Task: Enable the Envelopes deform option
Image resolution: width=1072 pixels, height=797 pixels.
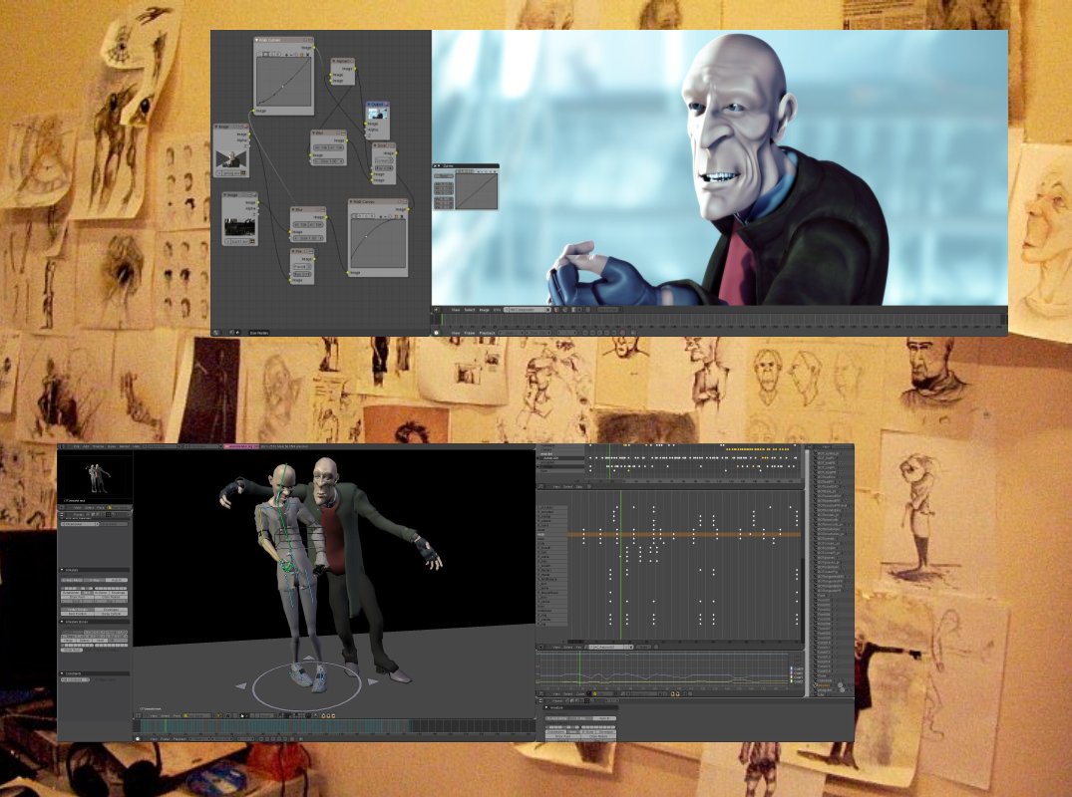Action: (x=112, y=609)
